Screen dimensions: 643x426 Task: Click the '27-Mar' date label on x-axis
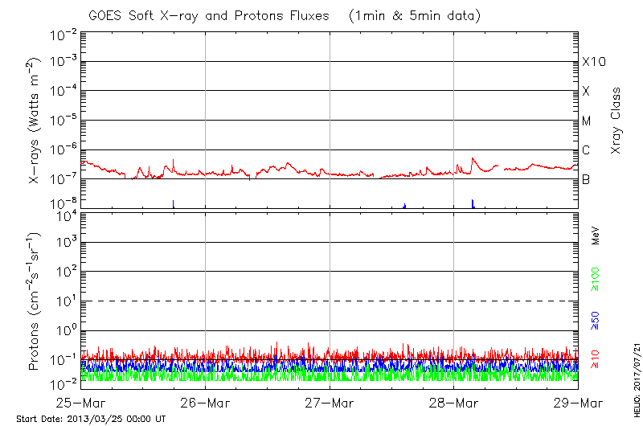coord(330,402)
